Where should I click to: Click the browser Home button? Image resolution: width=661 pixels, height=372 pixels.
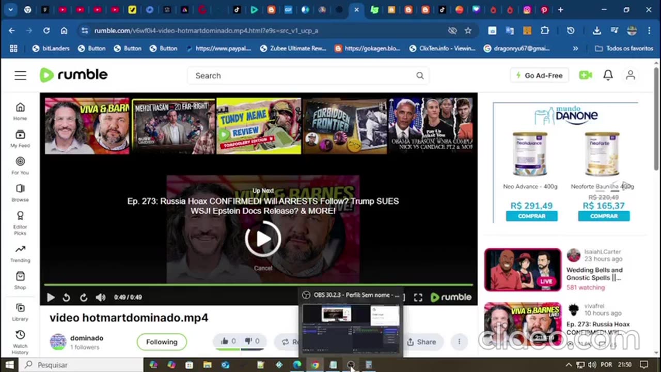pyautogui.click(x=64, y=30)
